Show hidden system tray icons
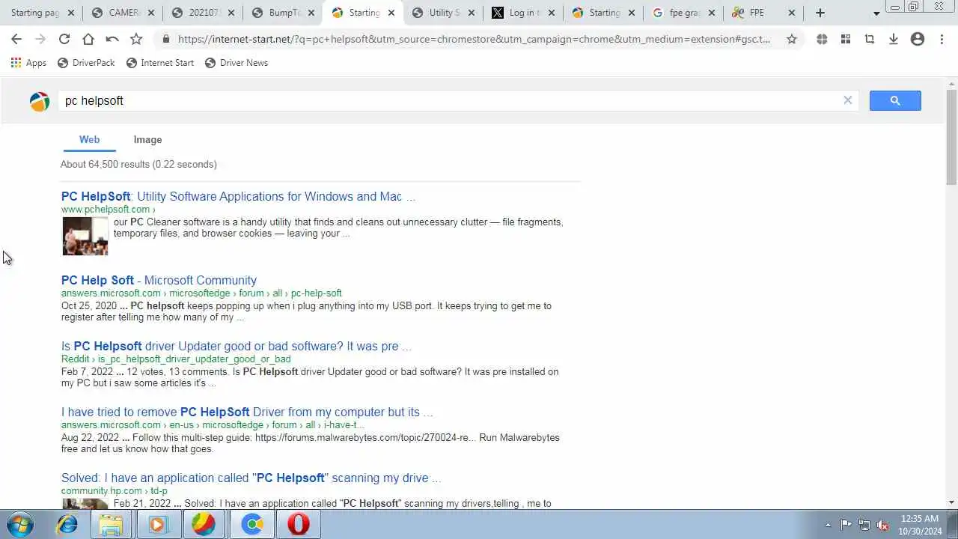958x539 pixels. tap(828, 525)
